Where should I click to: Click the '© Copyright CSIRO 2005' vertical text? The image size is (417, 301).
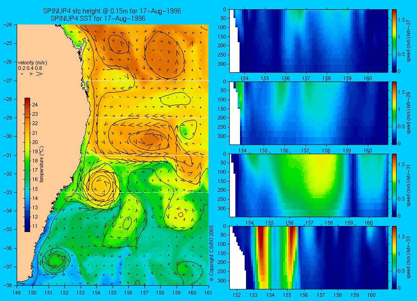coord(212,253)
